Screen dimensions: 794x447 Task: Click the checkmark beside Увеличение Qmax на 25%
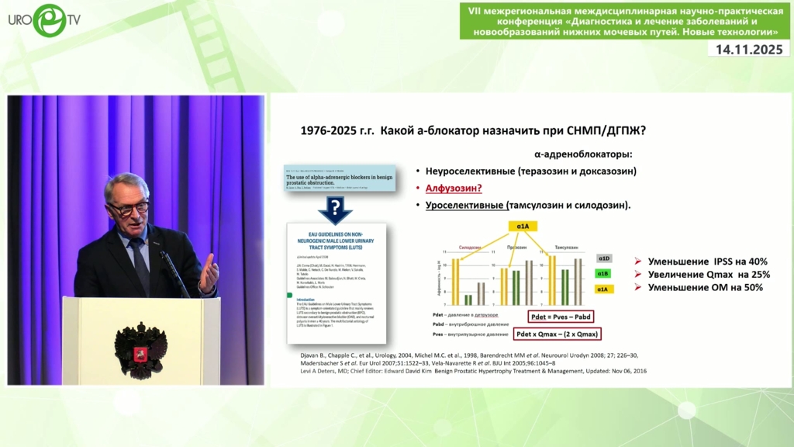point(637,275)
